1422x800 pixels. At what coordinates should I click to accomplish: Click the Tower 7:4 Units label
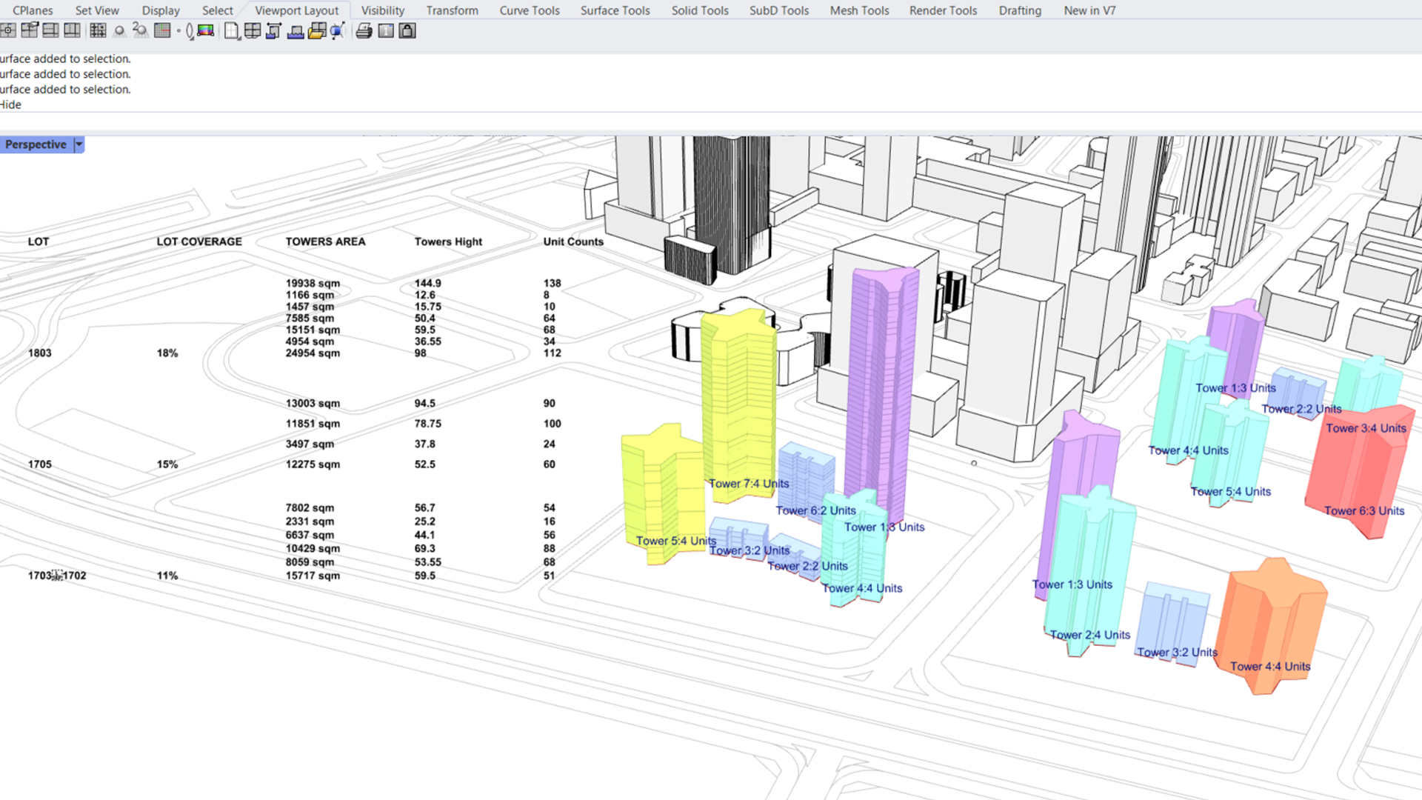(x=749, y=484)
